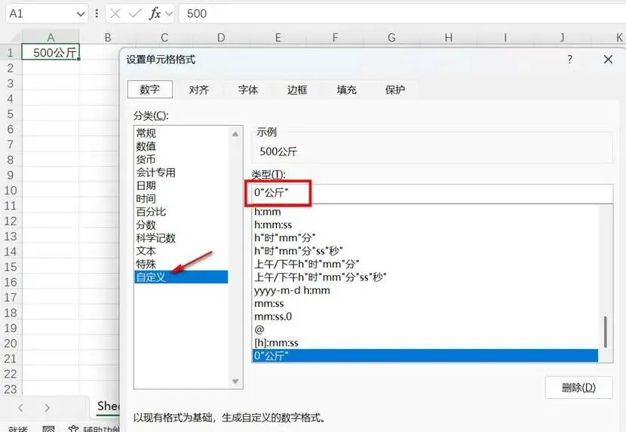Screen dimensions: 626x432
Task: Click the 删除(D) button
Action: [x=578, y=388]
